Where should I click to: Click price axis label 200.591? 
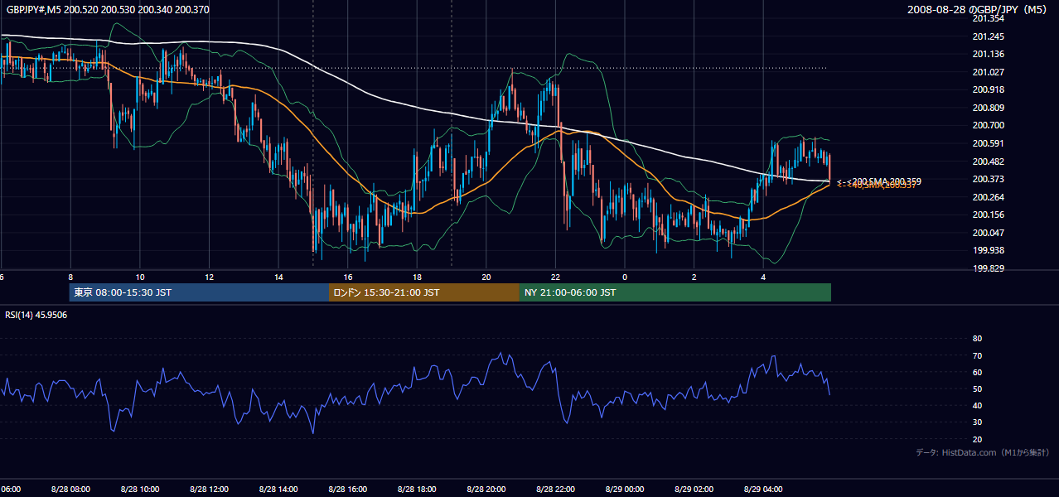click(x=988, y=143)
